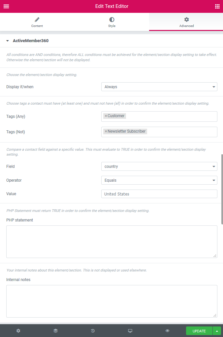This screenshot has width=223, height=337.
Task: Expand the Update button options arrow
Action: point(216,331)
